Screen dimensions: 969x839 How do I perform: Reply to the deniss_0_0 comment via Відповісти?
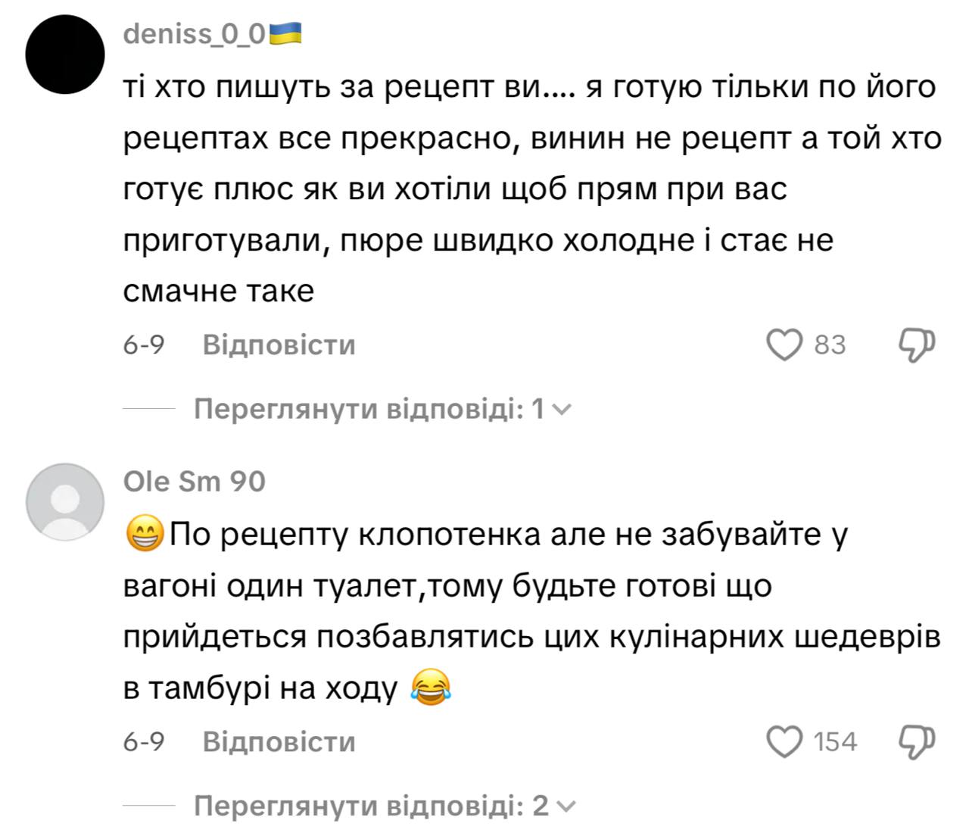(279, 345)
